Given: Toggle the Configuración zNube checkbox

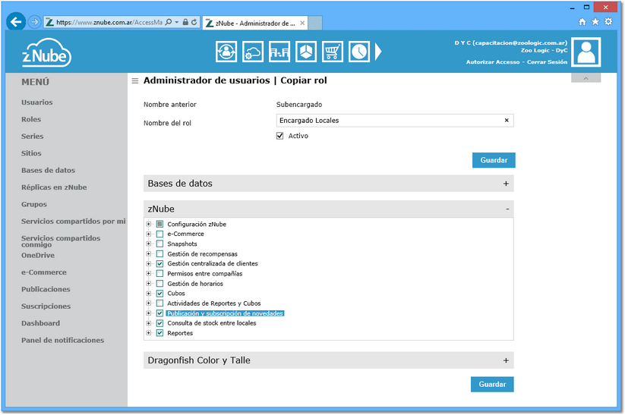Looking at the screenshot, I should [159, 224].
